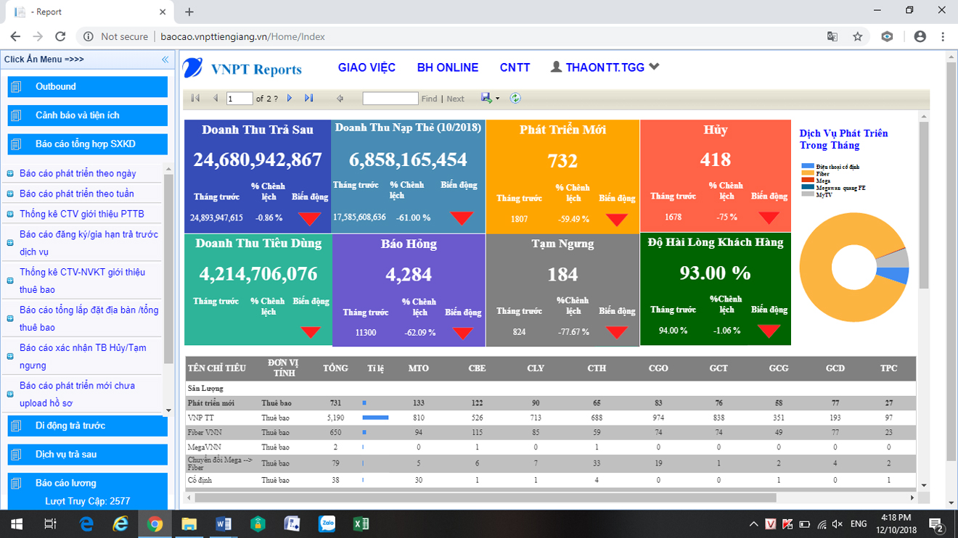Click the Chrome back arrow
The width and height of the screenshot is (958, 538).
point(15,36)
